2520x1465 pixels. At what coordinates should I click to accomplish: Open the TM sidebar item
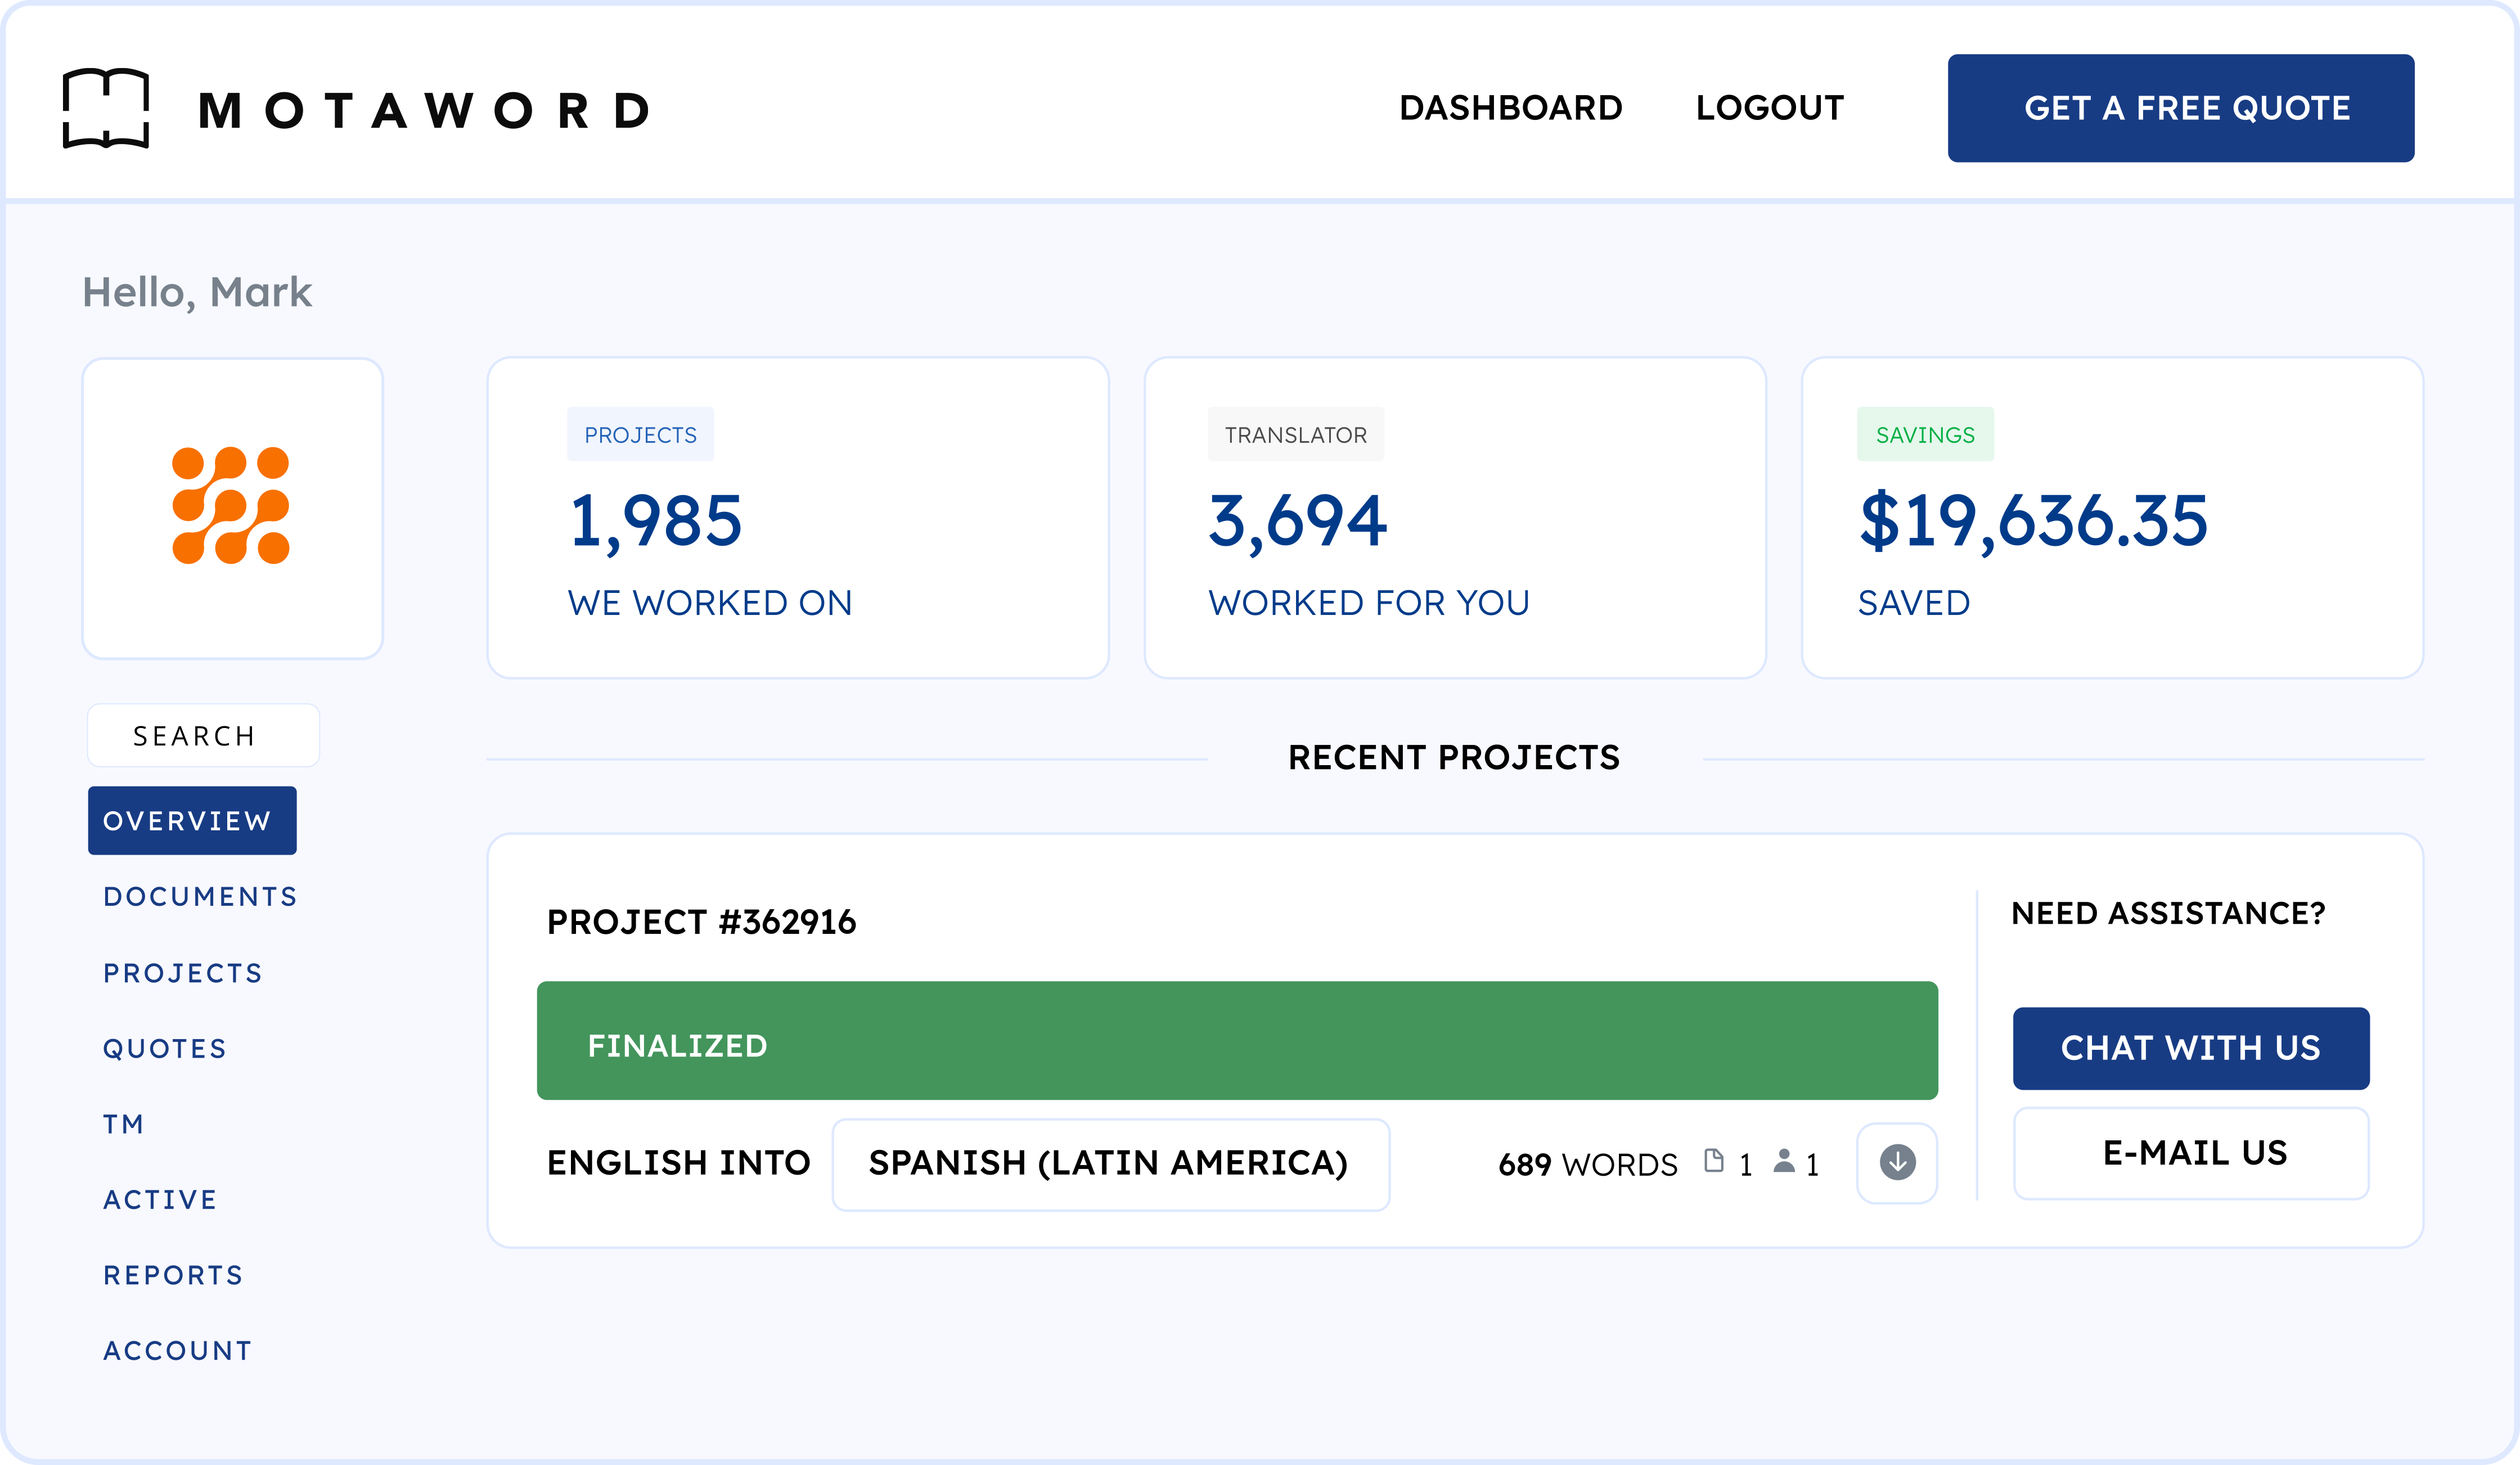coord(124,1125)
